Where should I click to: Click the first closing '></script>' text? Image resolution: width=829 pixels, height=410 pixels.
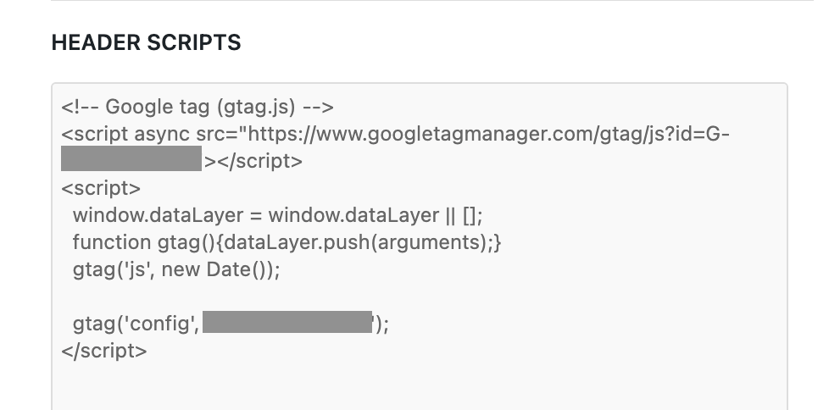tap(253, 161)
